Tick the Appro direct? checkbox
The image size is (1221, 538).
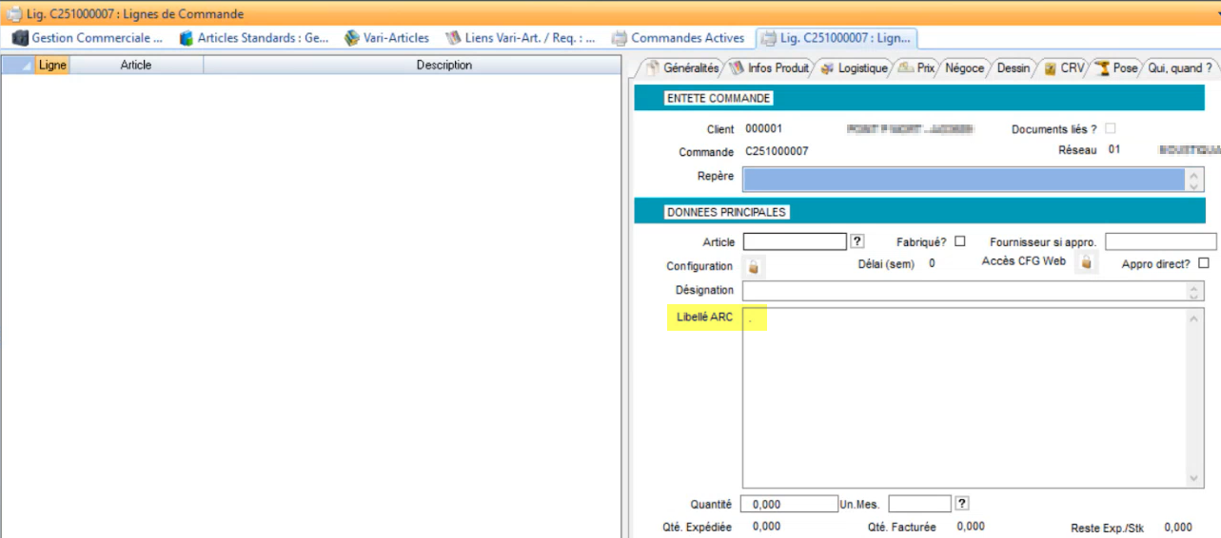[1204, 263]
